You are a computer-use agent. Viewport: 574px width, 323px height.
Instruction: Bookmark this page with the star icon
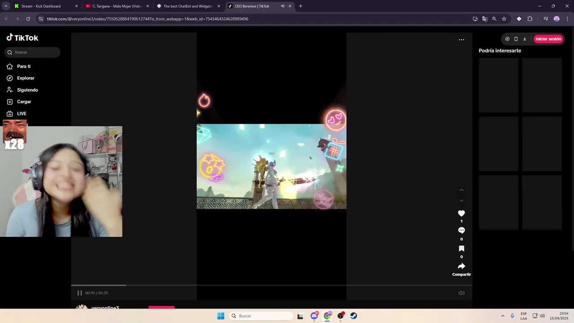504,19
